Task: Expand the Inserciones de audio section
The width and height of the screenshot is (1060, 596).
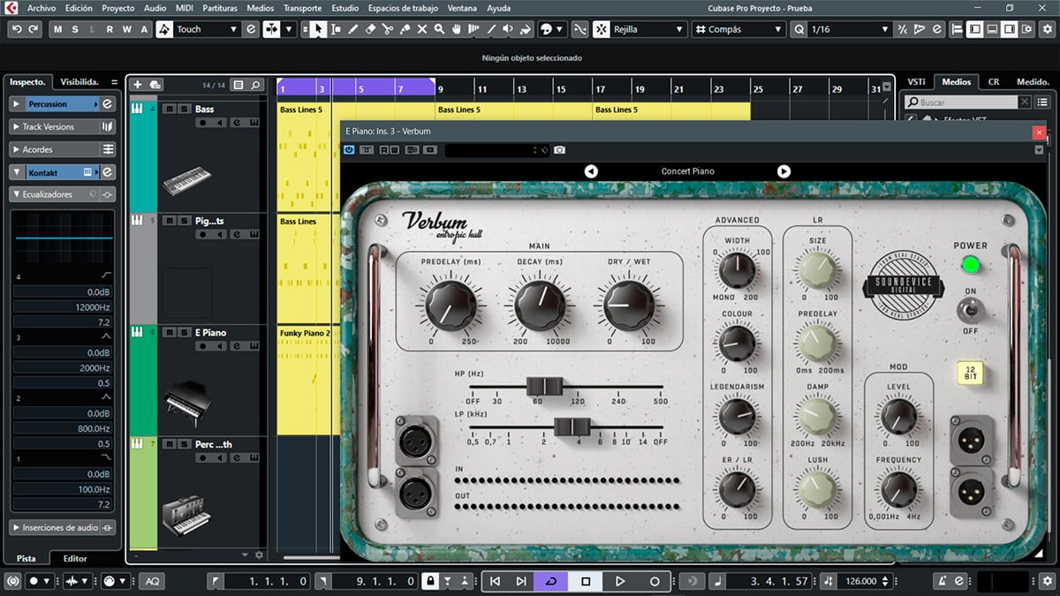Action: 16,527
